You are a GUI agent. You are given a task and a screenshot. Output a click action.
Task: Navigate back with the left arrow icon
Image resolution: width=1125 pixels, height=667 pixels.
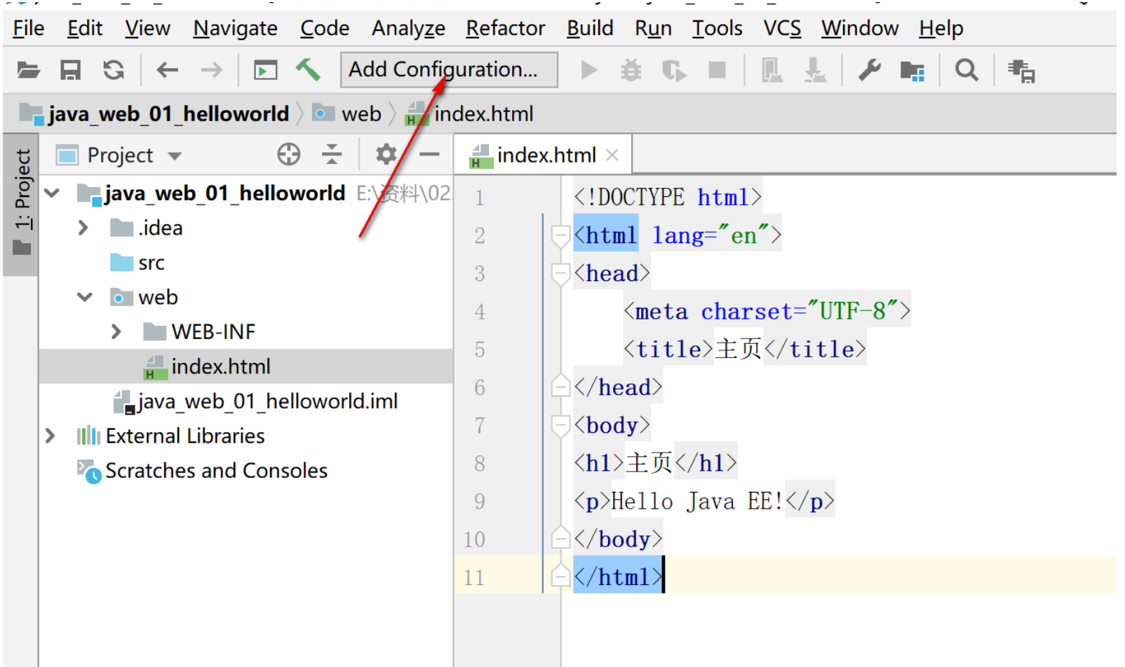point(166,69)
